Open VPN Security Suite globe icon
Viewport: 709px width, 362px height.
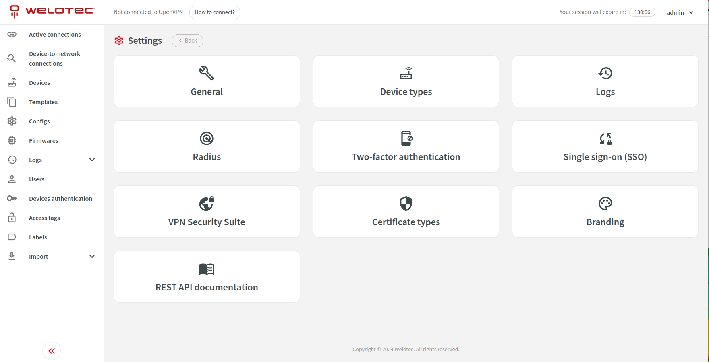(x=207, y=204)
